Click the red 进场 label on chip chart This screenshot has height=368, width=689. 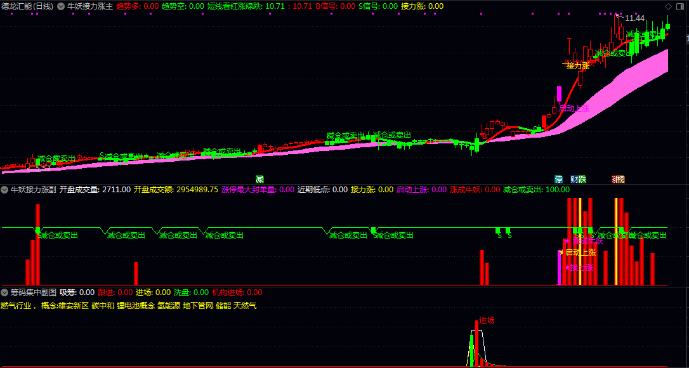pos(487,320)
